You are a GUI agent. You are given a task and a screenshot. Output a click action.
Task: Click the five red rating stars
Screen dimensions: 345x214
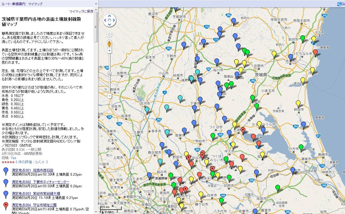tap(8, 162)
